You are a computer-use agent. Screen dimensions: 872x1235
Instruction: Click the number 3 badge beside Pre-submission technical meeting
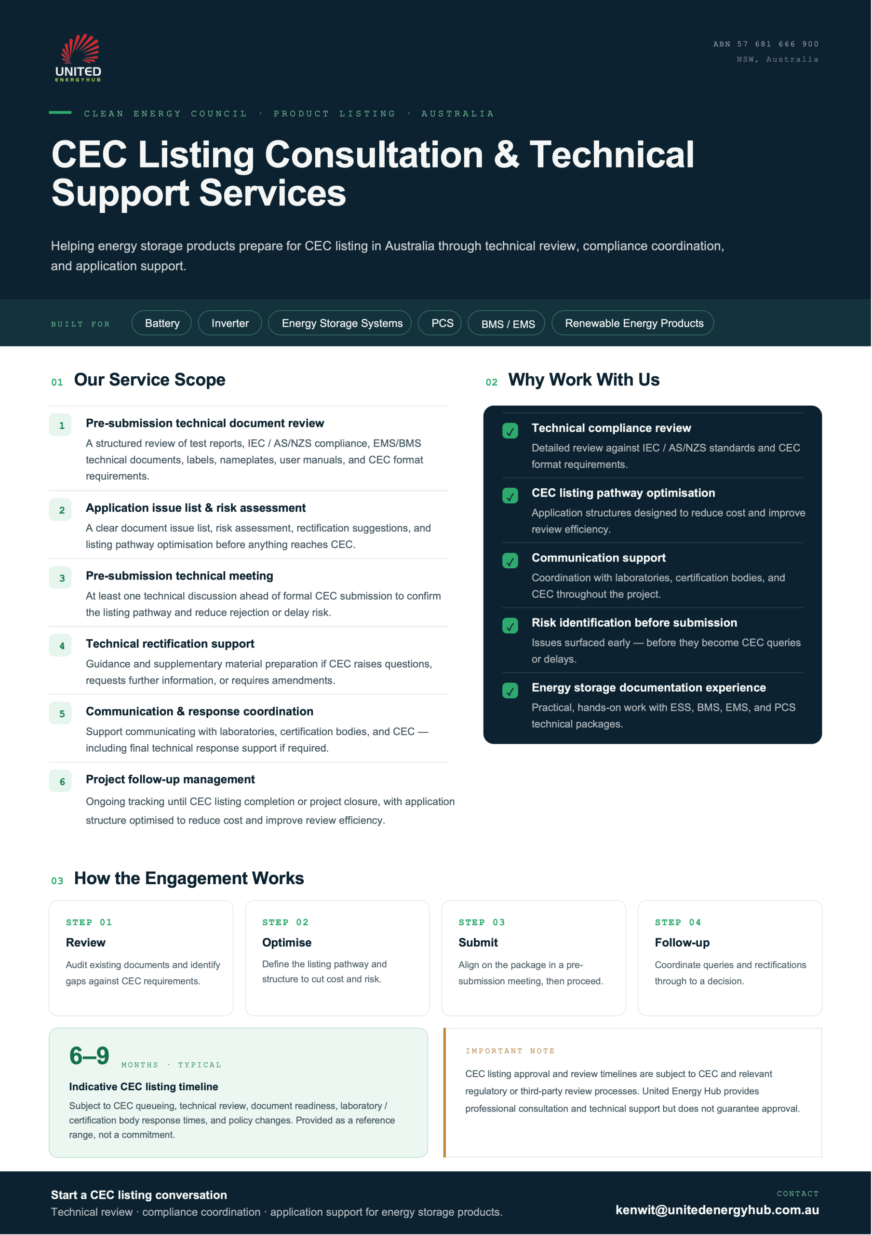[x=61, y=577]
